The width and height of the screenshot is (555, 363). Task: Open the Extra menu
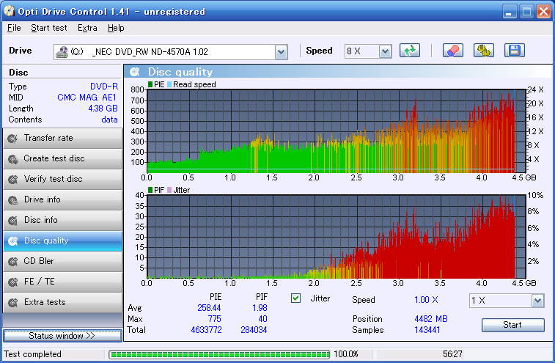87,28
